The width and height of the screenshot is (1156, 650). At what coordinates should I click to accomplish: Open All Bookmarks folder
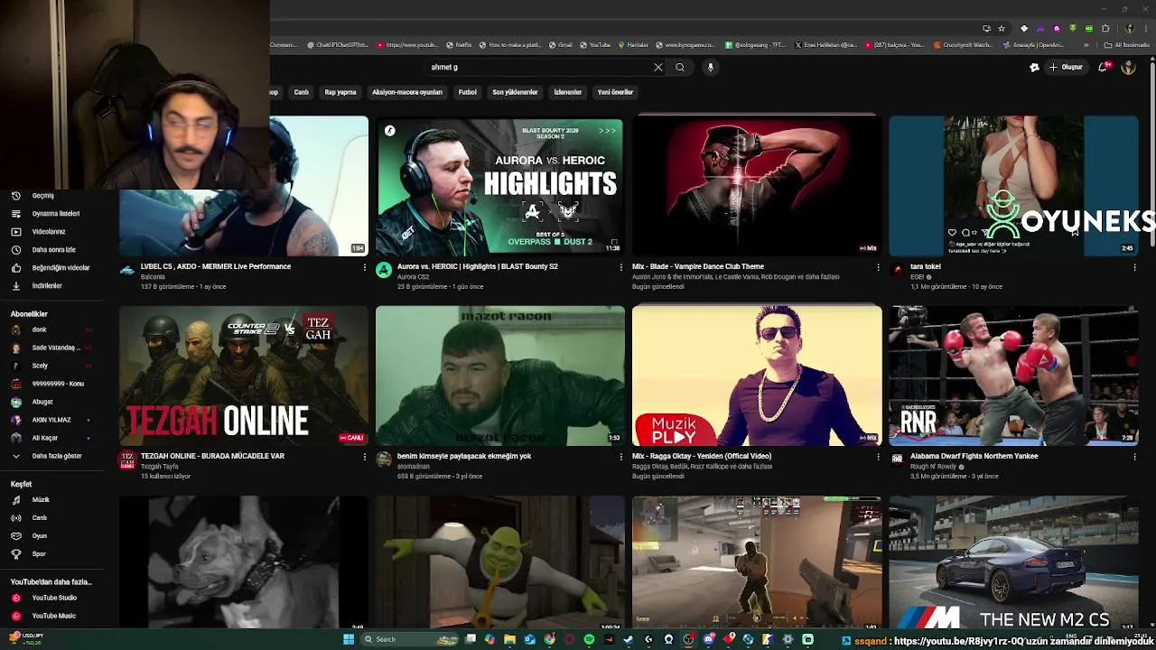pyautogui.click(x=1128, y=44)
